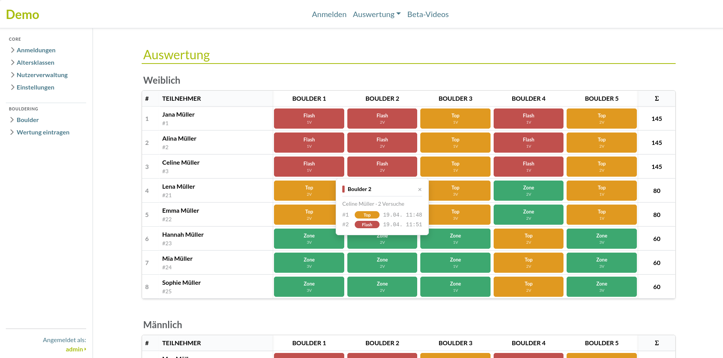Viewport: 723px width, 358px height.
Task: Click the Demo brand logo
Action: (x=23, y=15)
